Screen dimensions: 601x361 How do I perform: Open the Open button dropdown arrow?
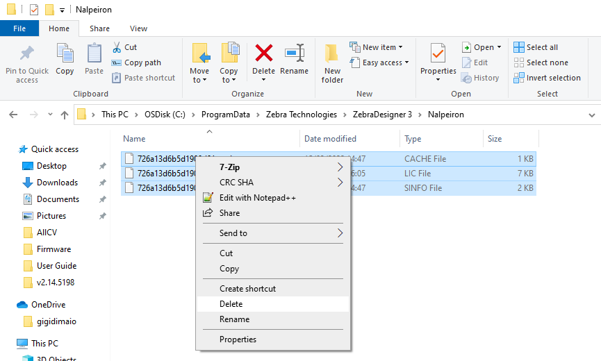[499, 47]
